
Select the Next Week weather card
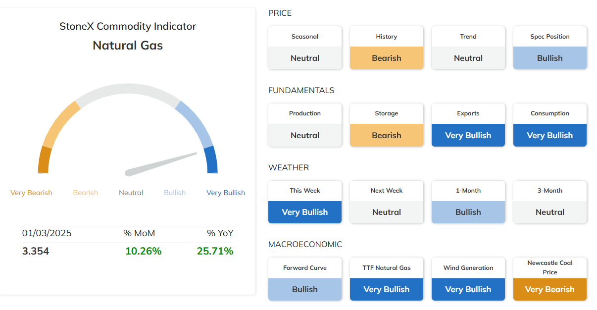point(387,202)
